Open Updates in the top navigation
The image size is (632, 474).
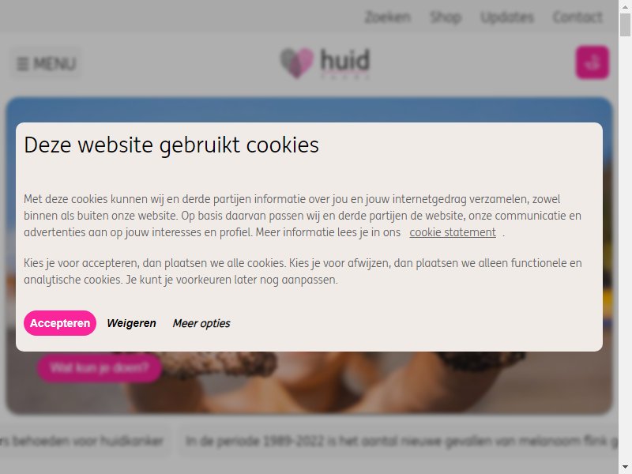507,17
